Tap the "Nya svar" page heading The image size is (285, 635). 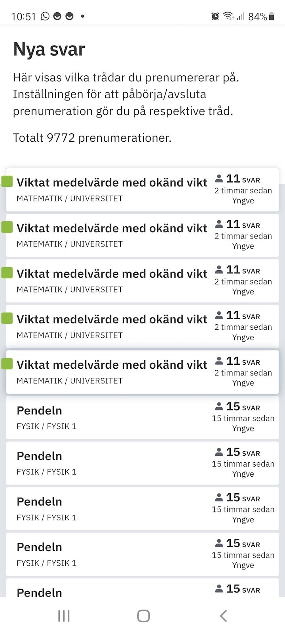[49, 50]
